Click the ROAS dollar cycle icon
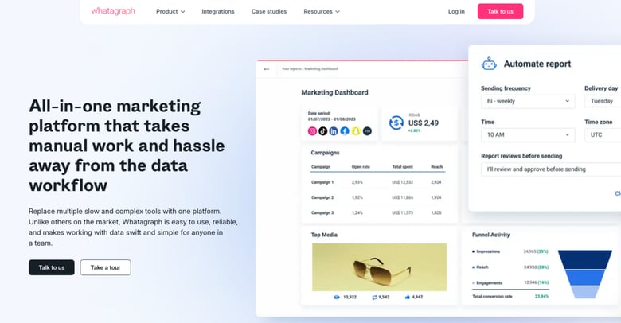The height and width of the screenshot is (323, 621). [x=396, y=123]
